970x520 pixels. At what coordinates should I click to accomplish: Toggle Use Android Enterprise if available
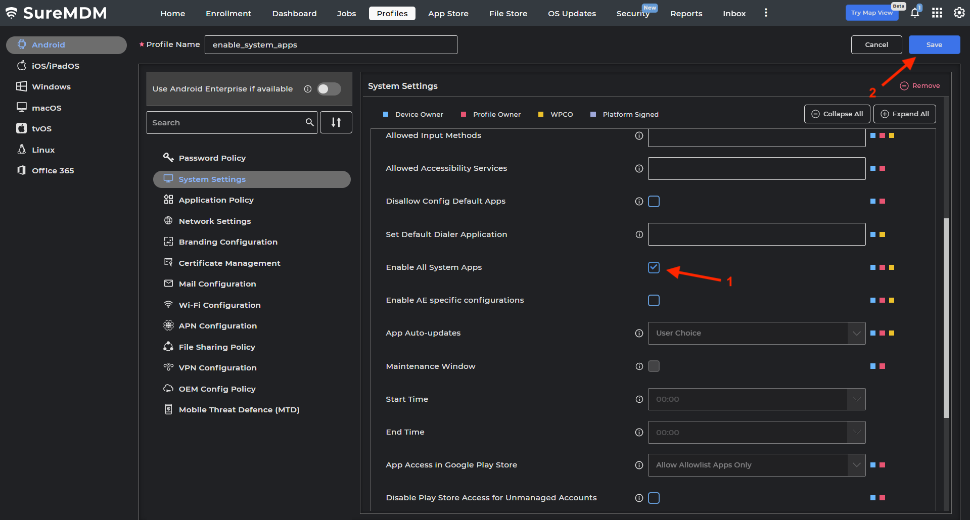329,89
